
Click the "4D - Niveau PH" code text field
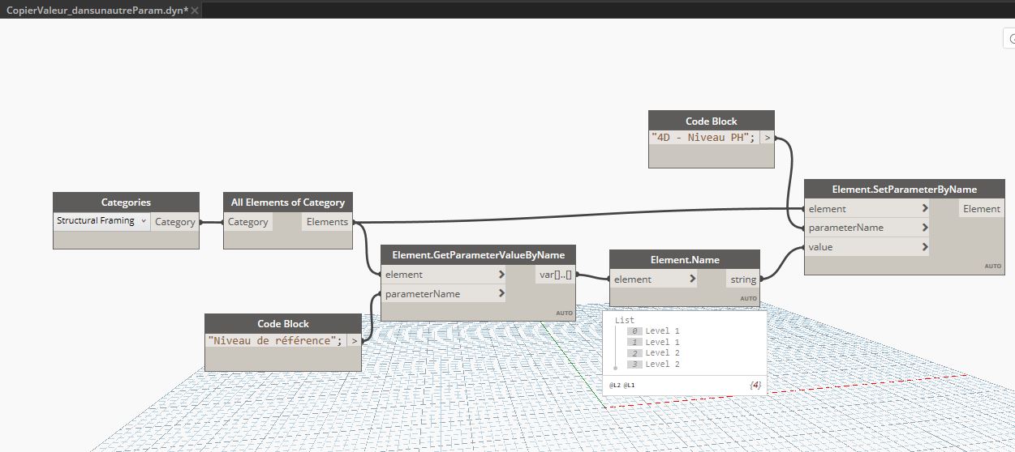click(x=703, y=138)
